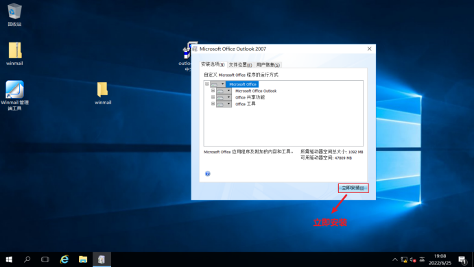Collapse the Microsoft Office root node
The image size is (474, 267).
[x=206, y=84]
